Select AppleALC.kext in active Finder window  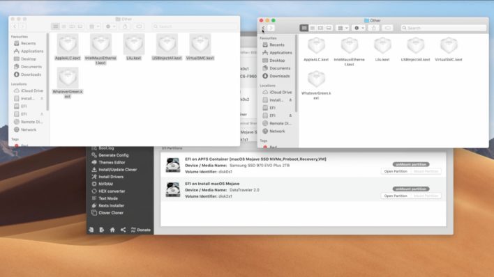(316, 49)
